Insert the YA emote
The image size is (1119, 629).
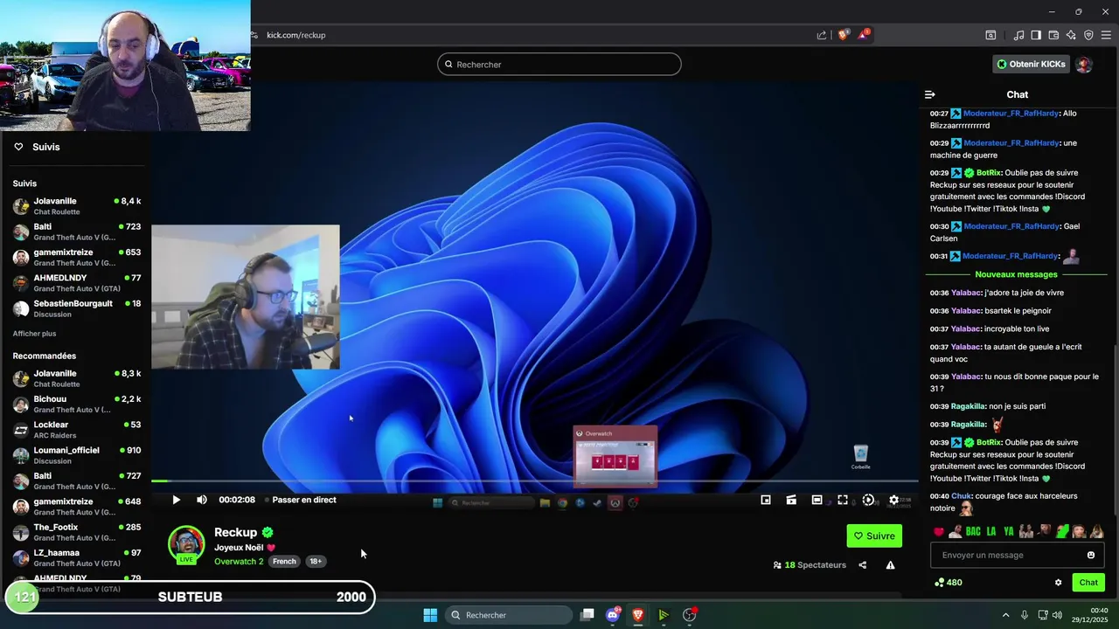pos(1009,531)
